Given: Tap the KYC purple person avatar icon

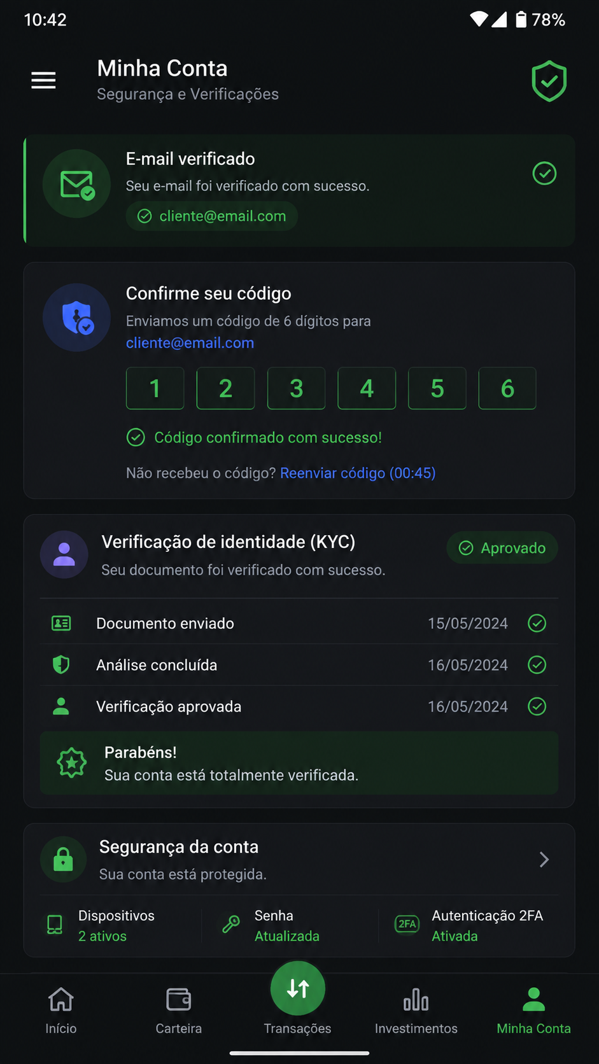Looking at the screenshot, I should (x=64, y=554).
